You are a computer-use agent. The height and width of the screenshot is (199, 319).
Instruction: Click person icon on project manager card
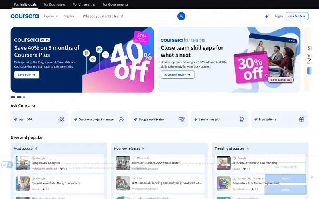122,119
